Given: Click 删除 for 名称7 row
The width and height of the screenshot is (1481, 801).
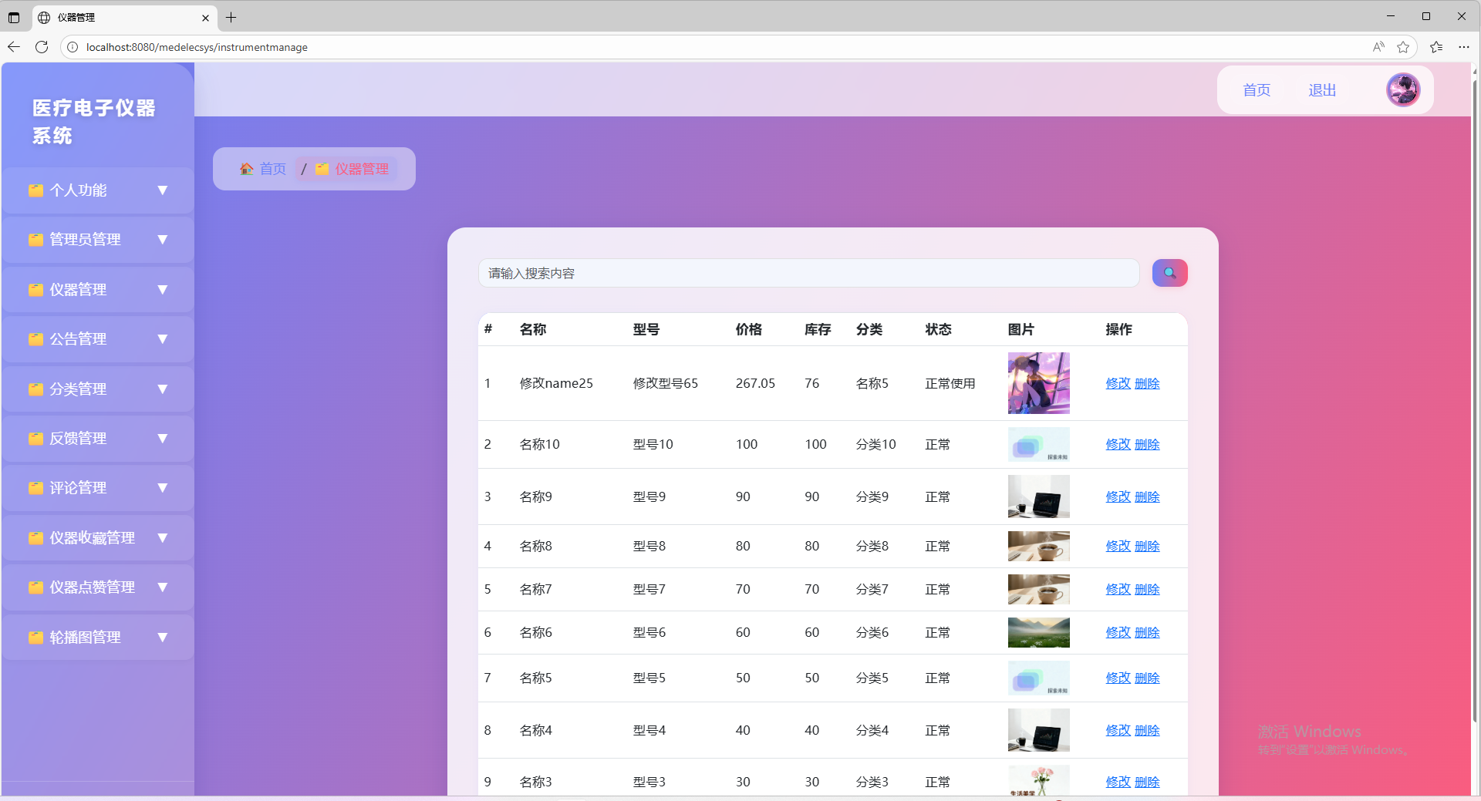Looking at the screenshot, I should point(1147,589).
